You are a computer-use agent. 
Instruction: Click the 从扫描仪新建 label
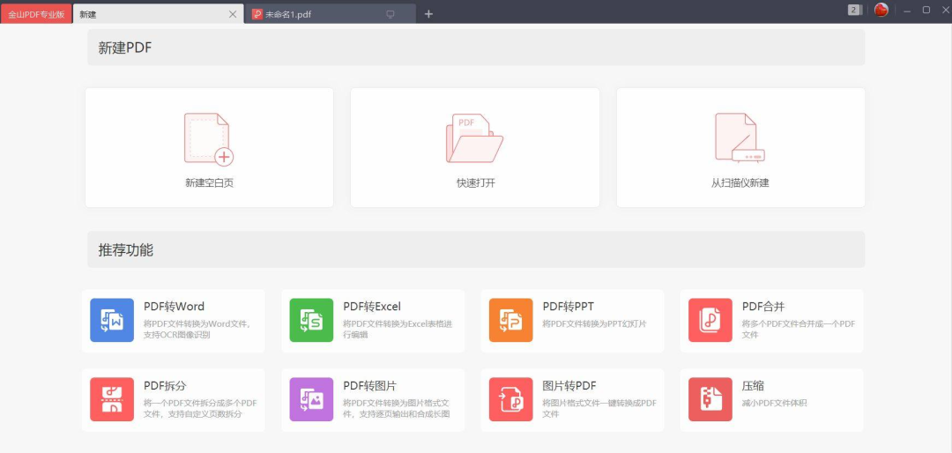point(740,182)
